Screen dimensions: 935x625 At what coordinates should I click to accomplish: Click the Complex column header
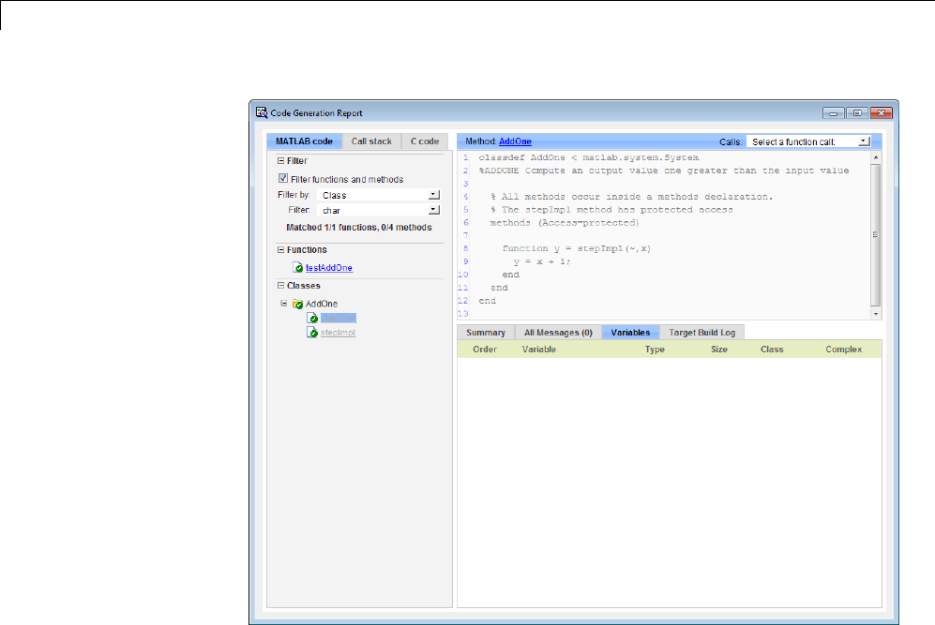click(844, 350)
